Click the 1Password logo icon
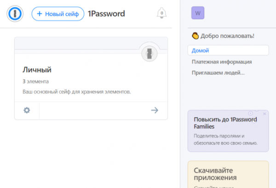276x188 pixels. tap(15, 14)
